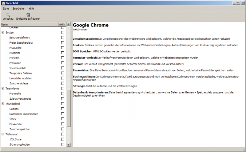The width and height of the screenshot is (246, 152).
Task: Click the Vorschau magnifier icon
Action: click(x=8, y=14)
